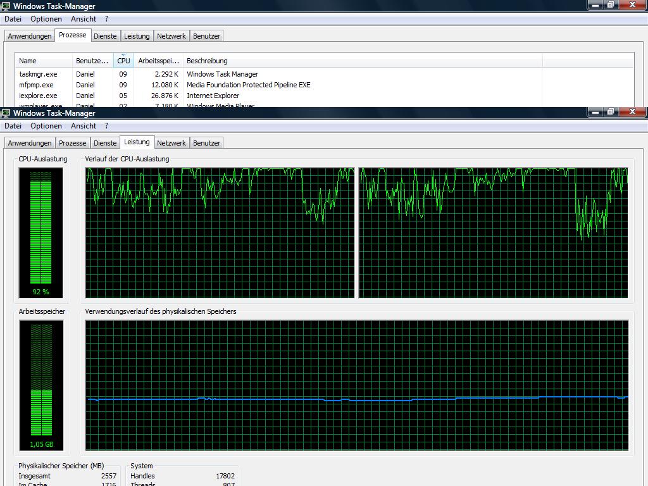Click the physical memory usage history graph
The width and height of the screenshot is (648, 486).
357,385
